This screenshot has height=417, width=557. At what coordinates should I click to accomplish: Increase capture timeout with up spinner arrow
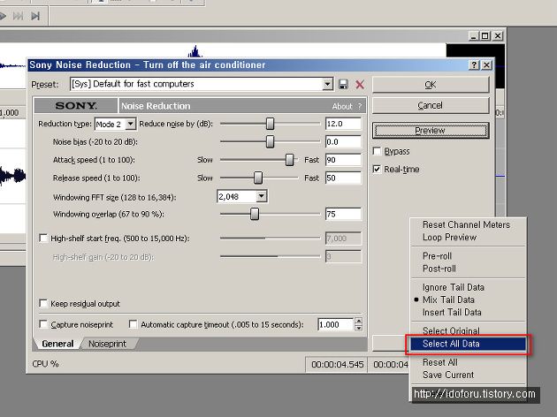point(358,322)
